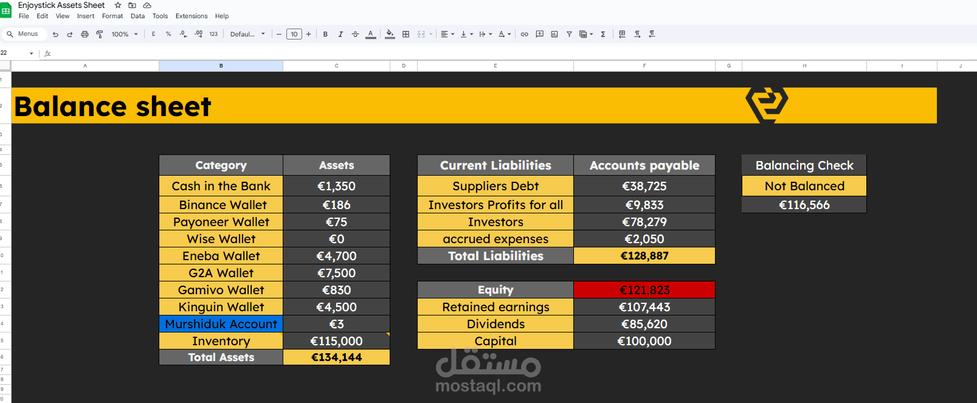Set cell direction right-to-left
This screenshot has height=403, width=977.
tap(652, 34)
